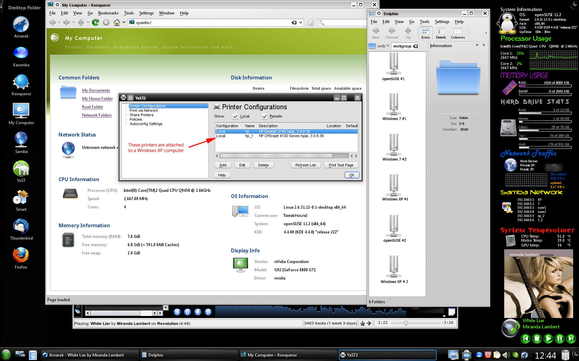The height and width of the screenshot is (361, 579).
Task: Open Konqueror location history dropdown
Action: [x=301, y=22]
